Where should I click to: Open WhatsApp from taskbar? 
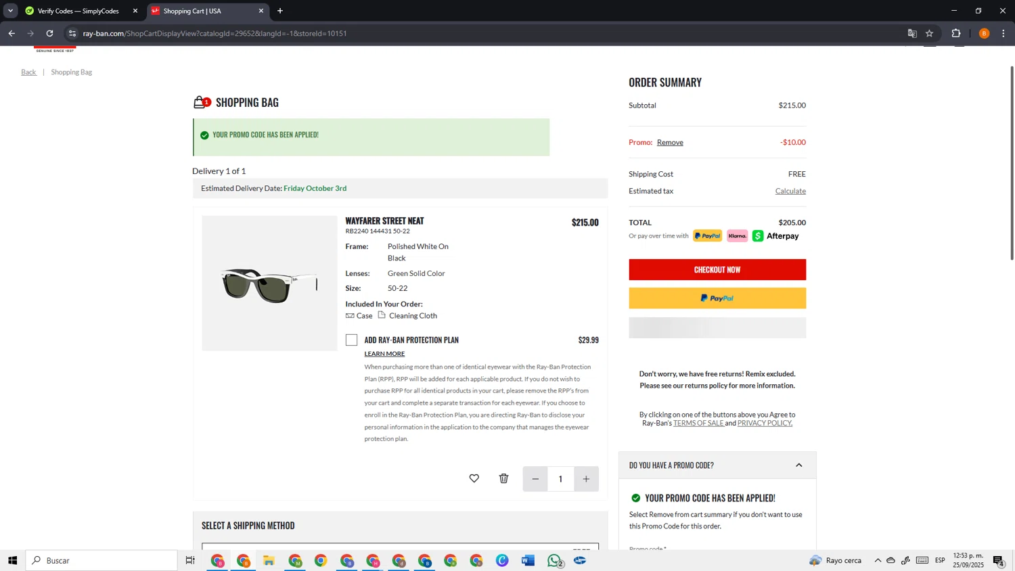coord(554,560)
